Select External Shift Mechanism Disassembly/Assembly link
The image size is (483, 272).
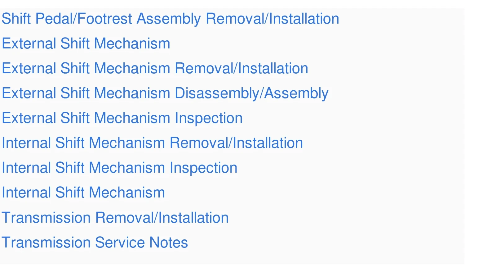165,93
